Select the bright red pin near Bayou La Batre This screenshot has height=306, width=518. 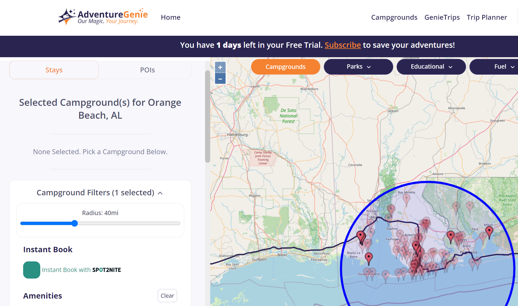369,257
